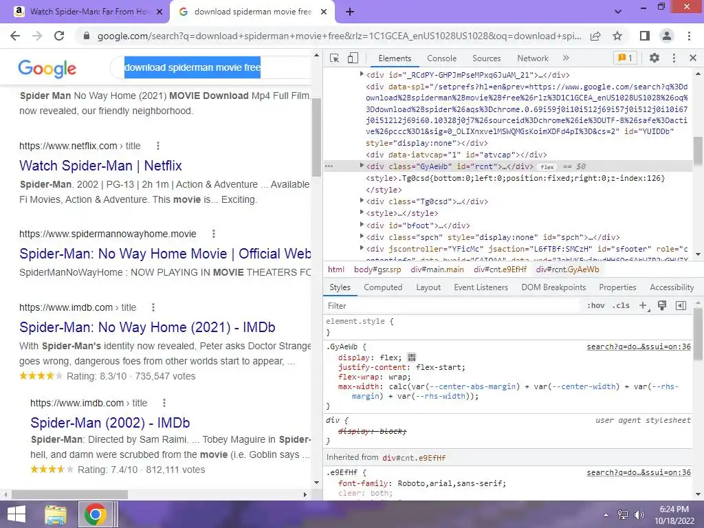Open File Explorer from taskbar

[55, 514]
